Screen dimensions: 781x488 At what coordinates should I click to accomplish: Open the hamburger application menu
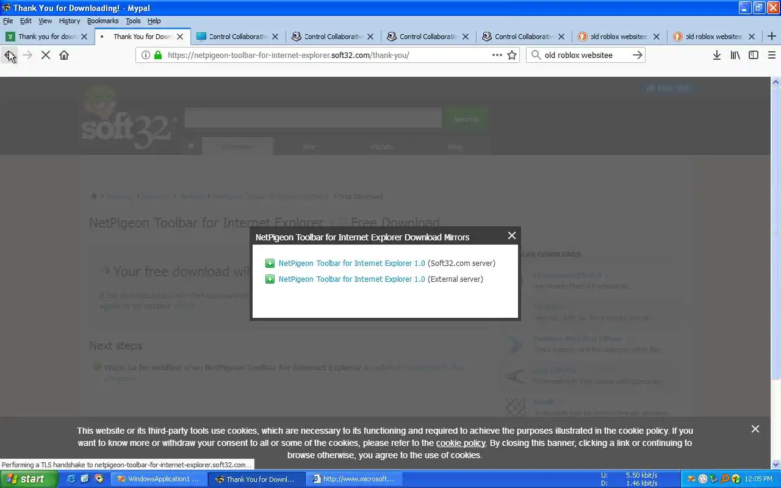[x=772, y=55]
